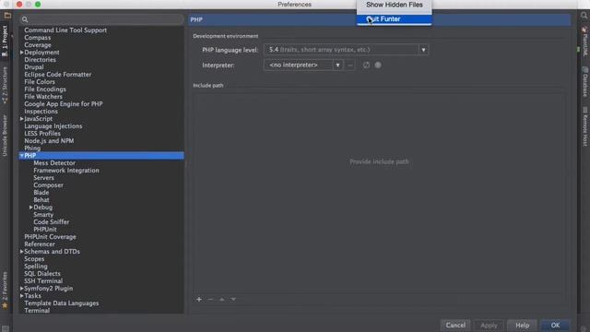Screen dimensions: 590x332
Task: Open the Structure tool window strip
Action: click(5, 85)
